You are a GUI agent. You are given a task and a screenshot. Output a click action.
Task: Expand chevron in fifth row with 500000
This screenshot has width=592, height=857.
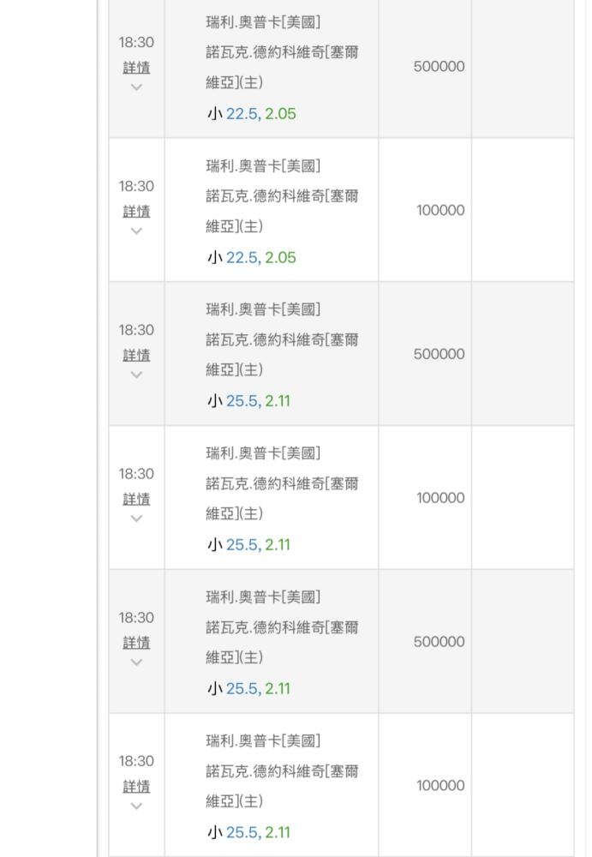pyautogui.click(x=137, y=662)
